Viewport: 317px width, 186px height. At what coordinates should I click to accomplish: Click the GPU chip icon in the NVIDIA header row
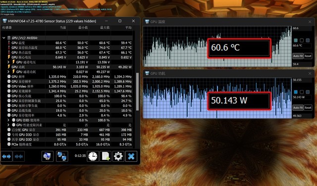coord(9,38)
